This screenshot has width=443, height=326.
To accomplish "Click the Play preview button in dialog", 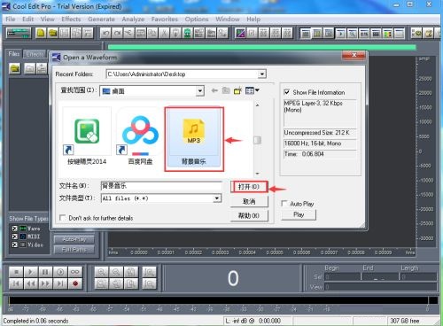I will 299,214.
